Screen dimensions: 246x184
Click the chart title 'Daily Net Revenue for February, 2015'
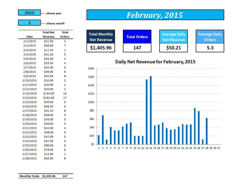(155, 62)
